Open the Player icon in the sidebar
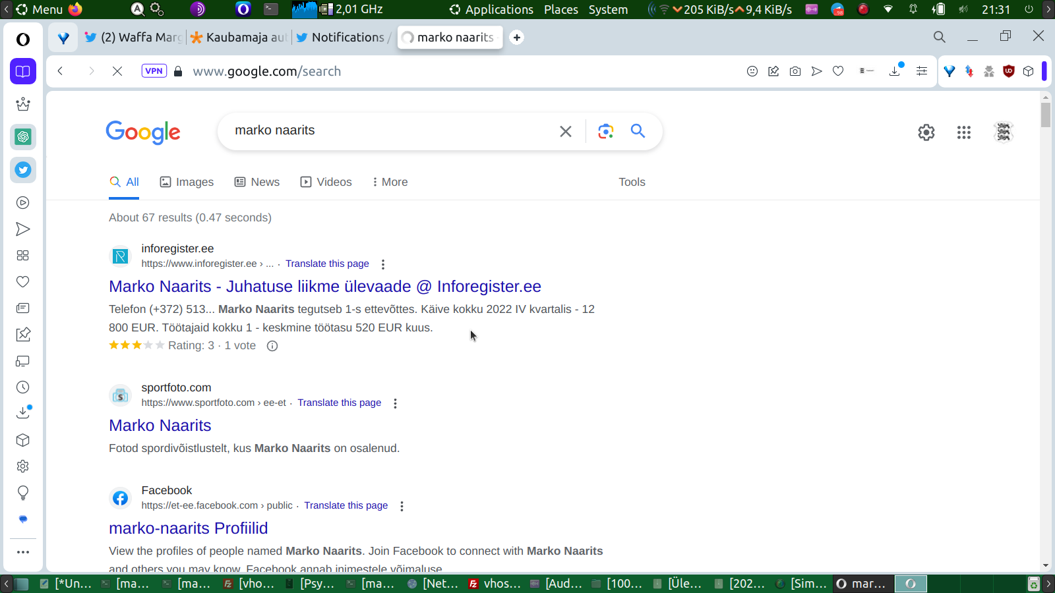Screen dimensions: 1055x593 tap(23, 203)
